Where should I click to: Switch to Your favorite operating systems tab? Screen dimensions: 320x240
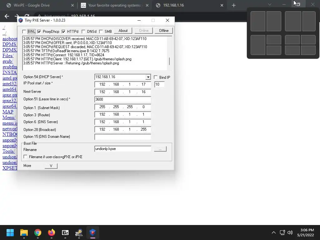[114, 5]
